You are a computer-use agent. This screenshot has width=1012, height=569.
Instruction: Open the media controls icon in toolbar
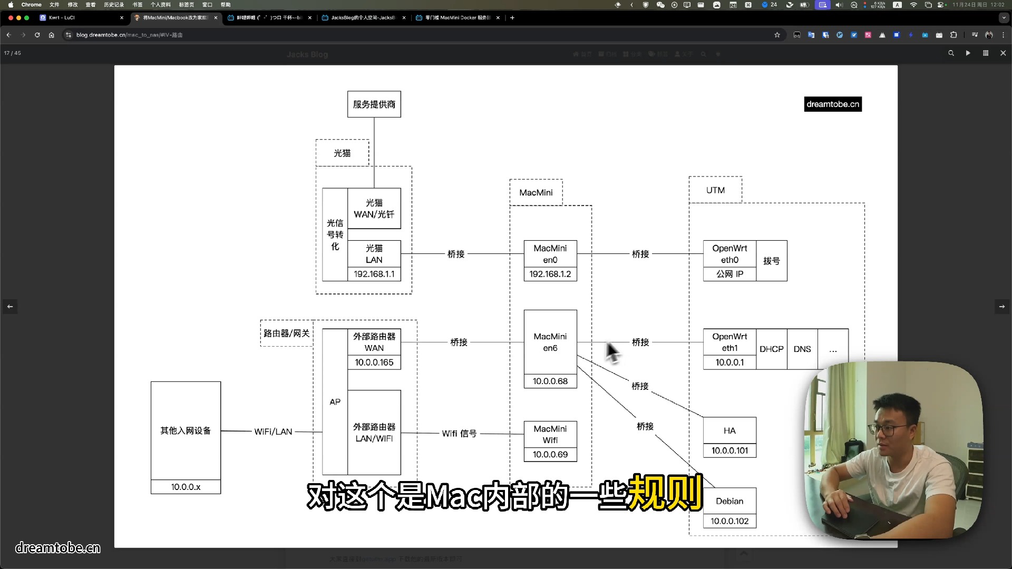click(x=975, y=35)
